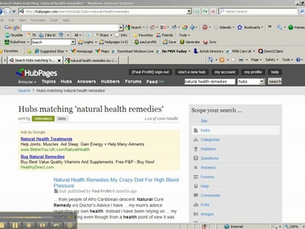Click the Stop loading red X icon
This screenshot has width=305, height=229.
[x=213, y=11]
